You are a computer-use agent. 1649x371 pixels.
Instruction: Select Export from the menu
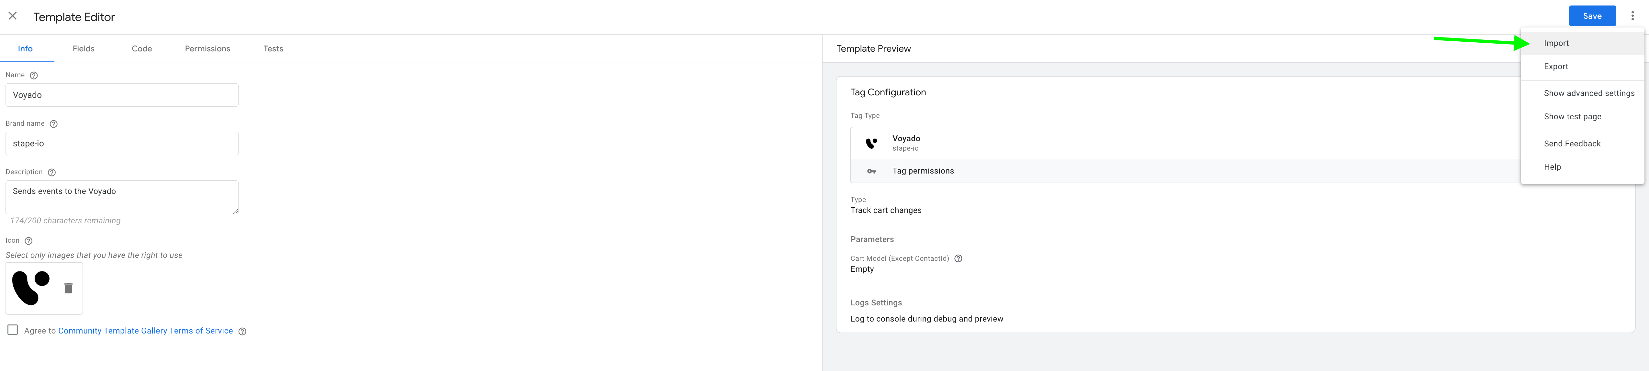(1582, 66)
